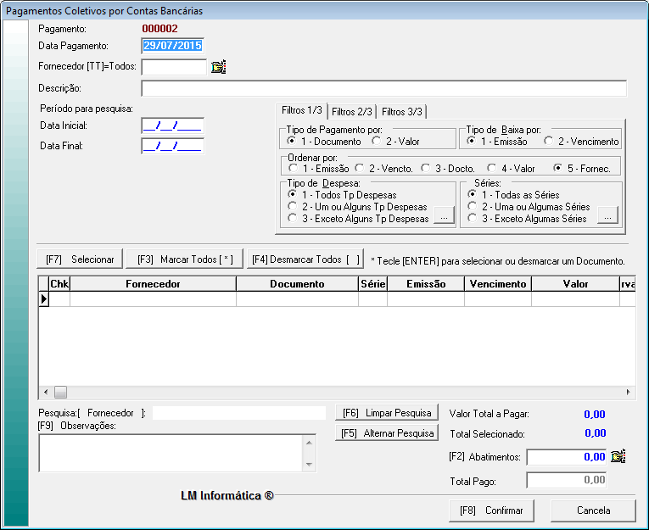
Task: Click the Data Inicial date field
Action: [x=172, y=126]
